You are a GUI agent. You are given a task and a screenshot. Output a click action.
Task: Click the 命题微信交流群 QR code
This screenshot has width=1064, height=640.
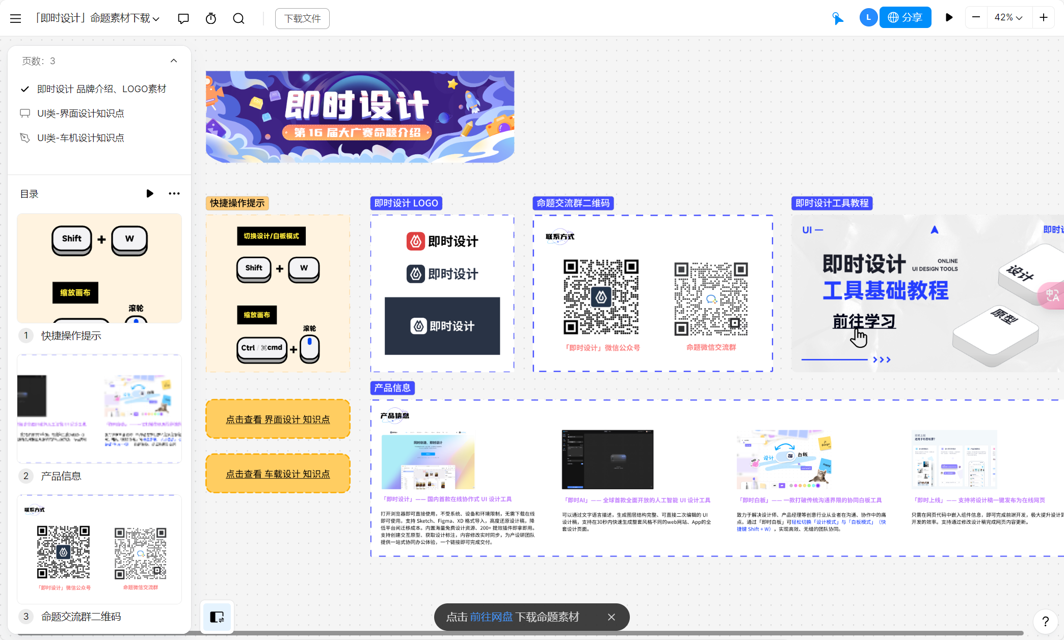click(x=711, y=299)
